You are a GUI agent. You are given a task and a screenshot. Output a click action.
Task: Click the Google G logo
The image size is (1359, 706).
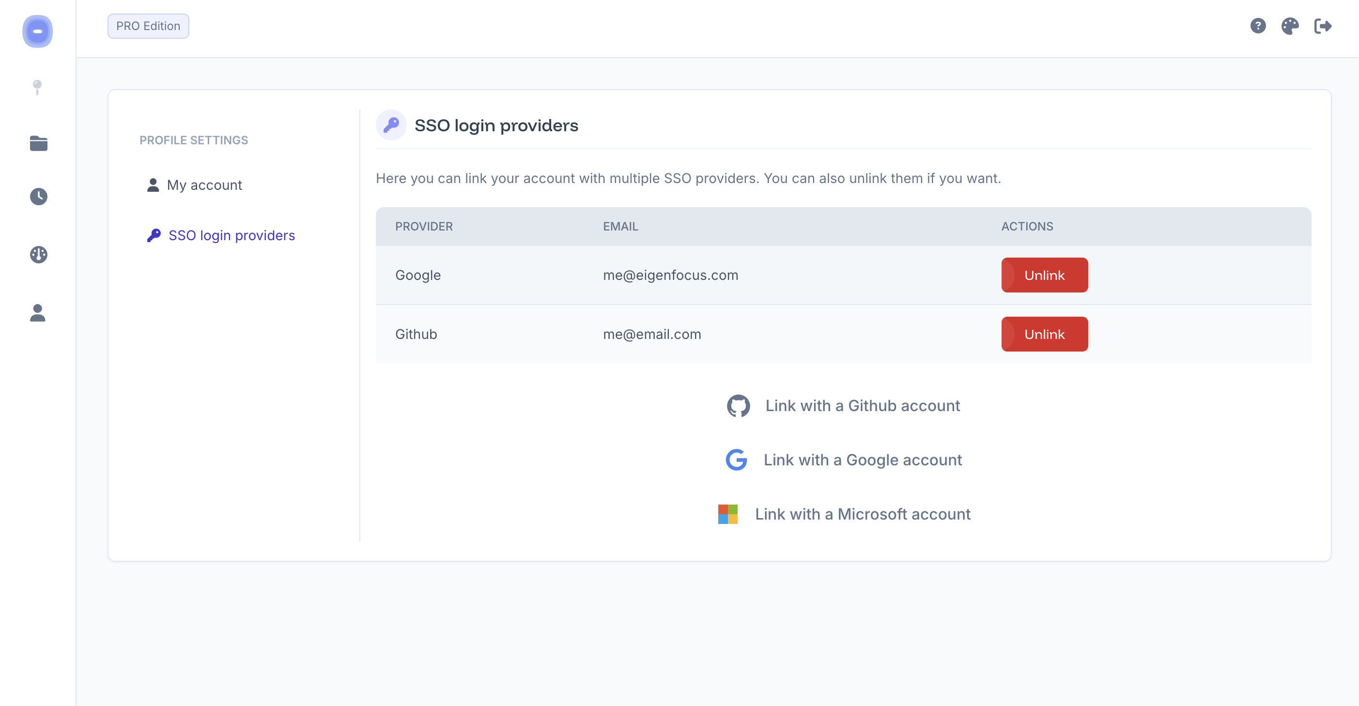click(x=737, y=460)
